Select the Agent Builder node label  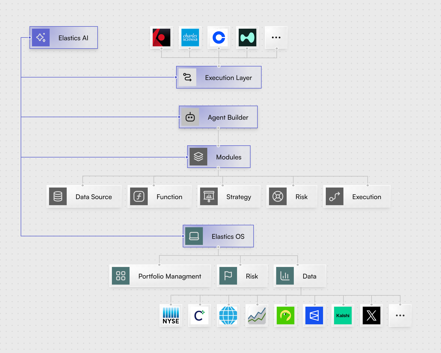228,117
